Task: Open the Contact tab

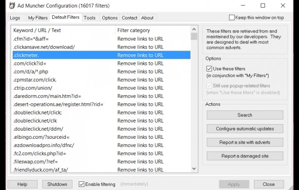Action: (x=129, y=18)
